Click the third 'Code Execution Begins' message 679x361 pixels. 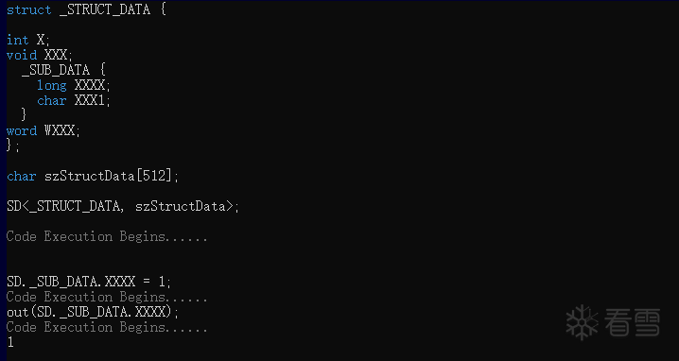107,327
